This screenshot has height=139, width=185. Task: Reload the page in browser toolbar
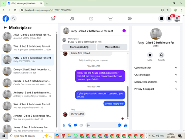[15, 10]
